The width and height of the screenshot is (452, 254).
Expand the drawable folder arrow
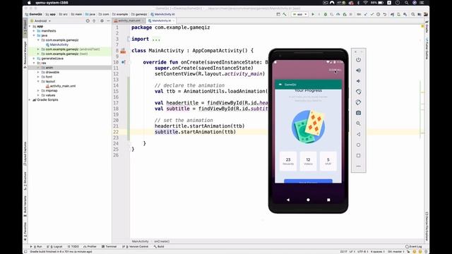pyautogui.click(x=38, y=72)
